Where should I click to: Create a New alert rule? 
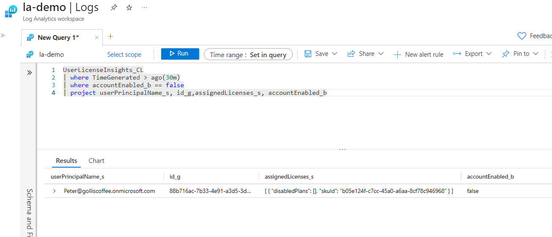click(x=418, y=54)
